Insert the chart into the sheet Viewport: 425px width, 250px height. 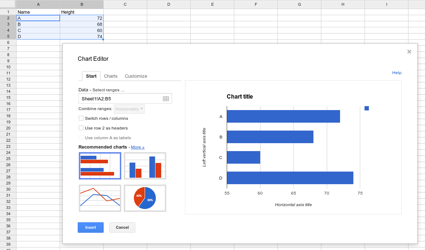click(90, 227)
